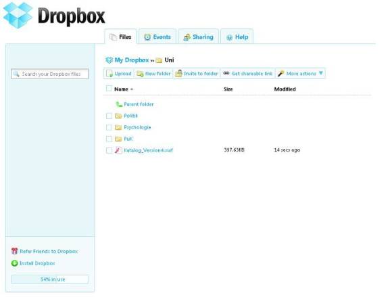Click the Search your Dropbox files field

[49, 74]
